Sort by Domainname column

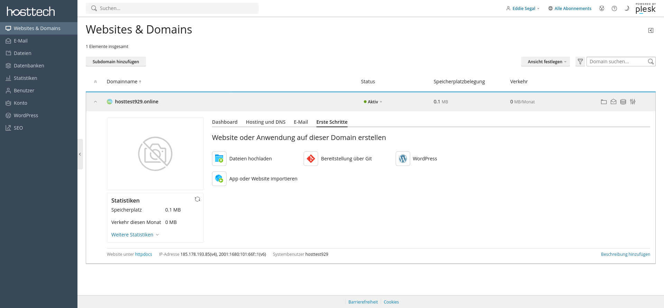[x=124, y=82]
